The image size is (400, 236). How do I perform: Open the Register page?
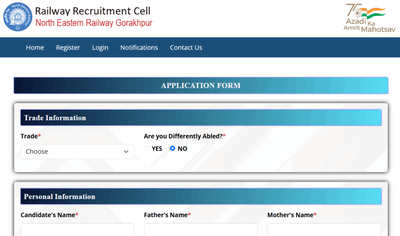click(68, 48)
